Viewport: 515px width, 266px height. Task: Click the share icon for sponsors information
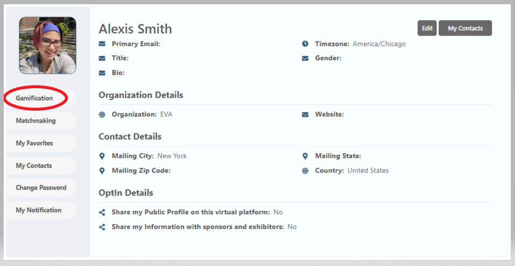click(x=102, y=227)
